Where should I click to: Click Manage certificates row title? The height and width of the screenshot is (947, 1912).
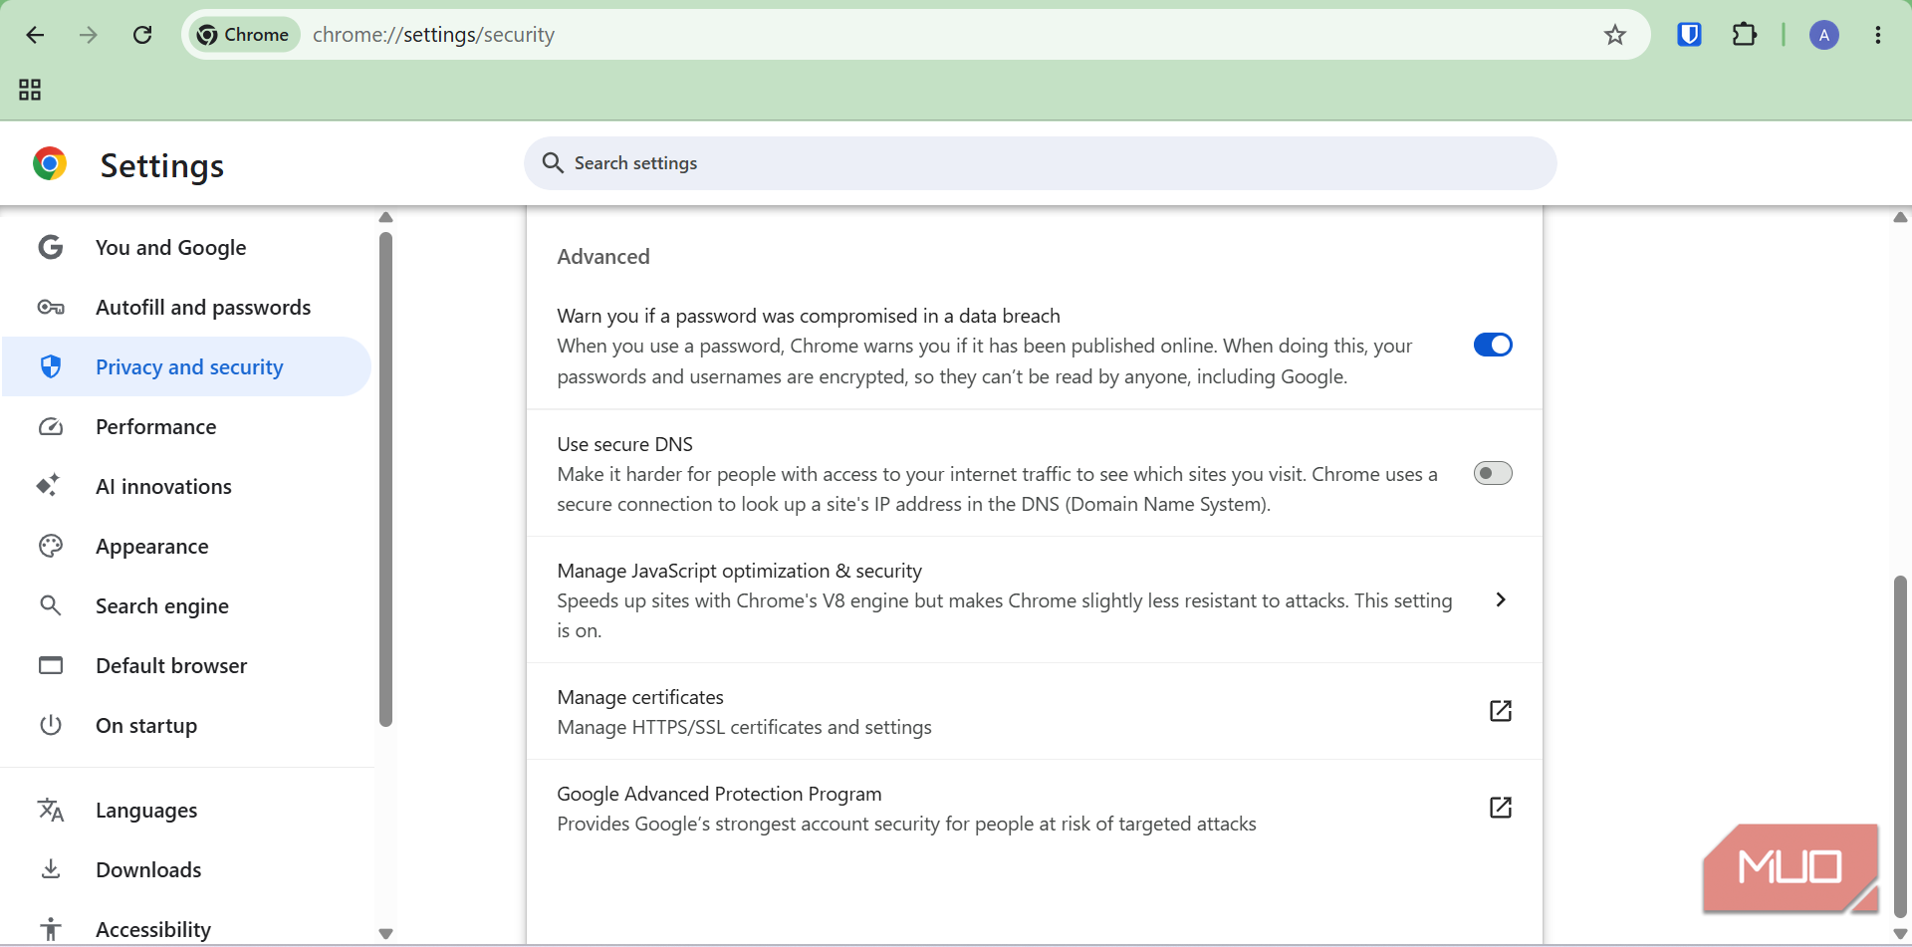pos(640,697)
